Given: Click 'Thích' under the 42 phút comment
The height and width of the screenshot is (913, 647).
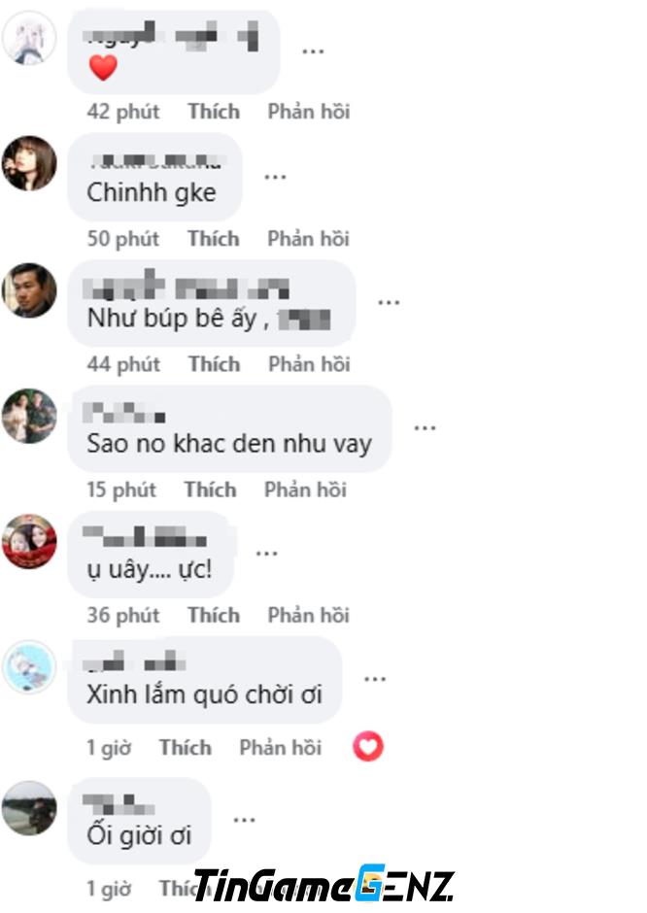Looking at the screenshot, I should point(214,112).
